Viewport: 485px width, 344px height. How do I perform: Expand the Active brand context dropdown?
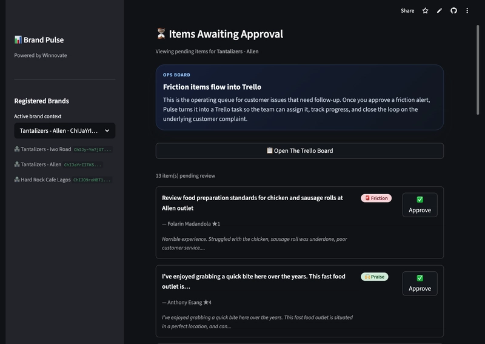click(65, 130)
